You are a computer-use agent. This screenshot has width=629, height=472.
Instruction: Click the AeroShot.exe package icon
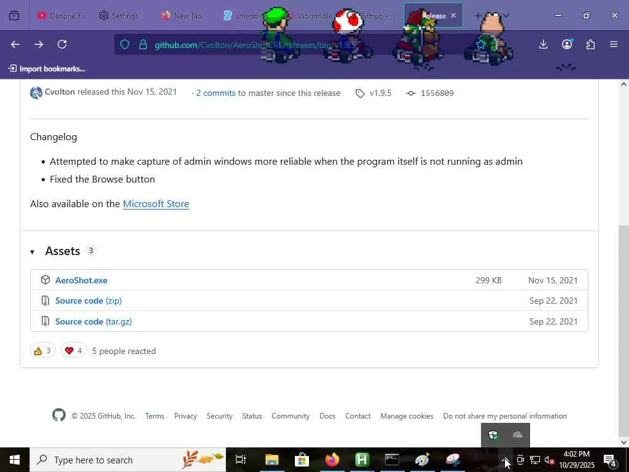click(45, 280)
